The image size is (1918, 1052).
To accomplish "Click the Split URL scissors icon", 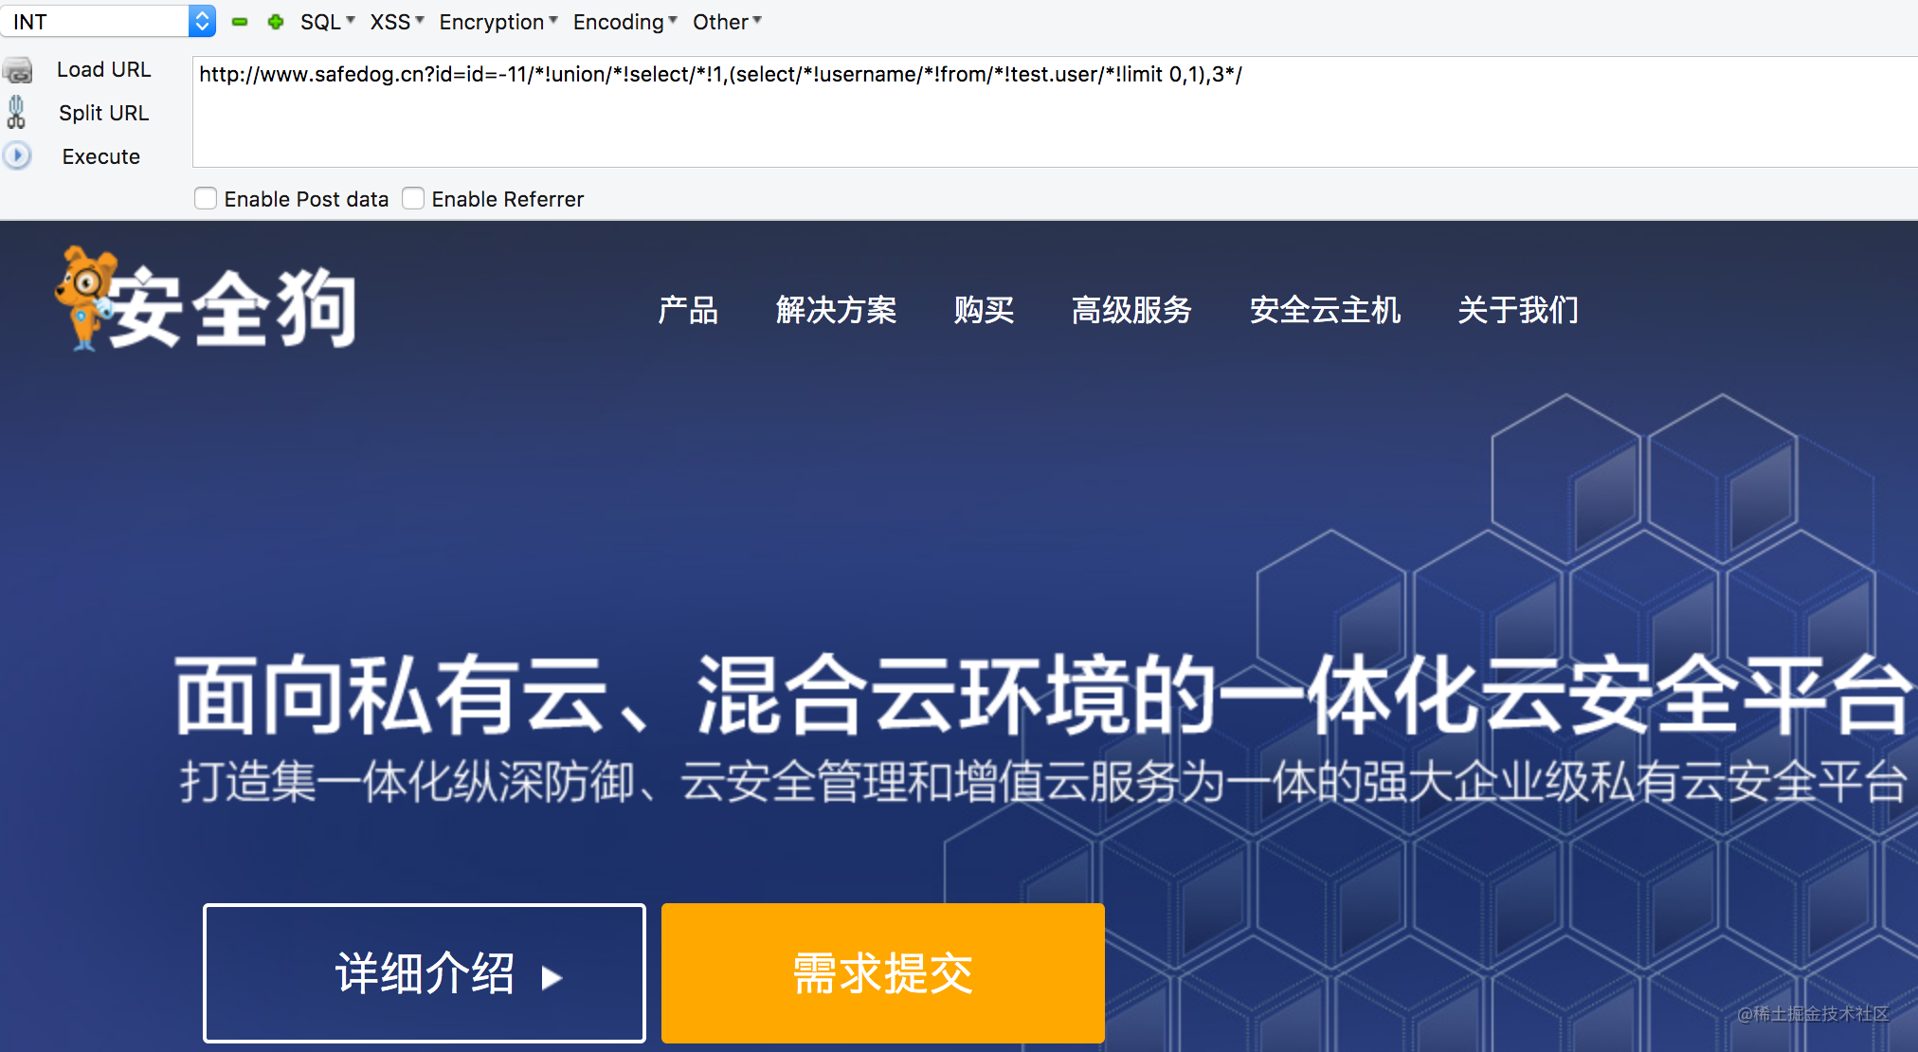I will (16, 113).
